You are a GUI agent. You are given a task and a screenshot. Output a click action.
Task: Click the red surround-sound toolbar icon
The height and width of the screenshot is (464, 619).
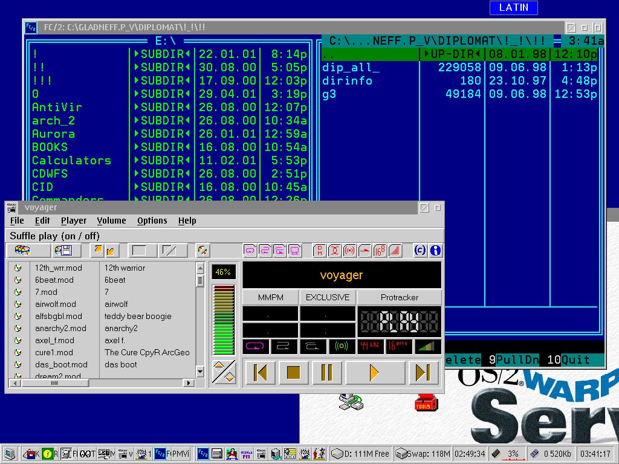coord(349,251)
